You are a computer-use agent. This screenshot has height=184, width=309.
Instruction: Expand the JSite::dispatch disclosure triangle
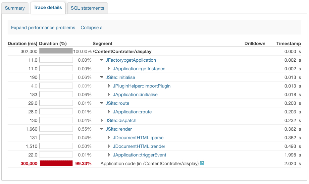point(102,121)
